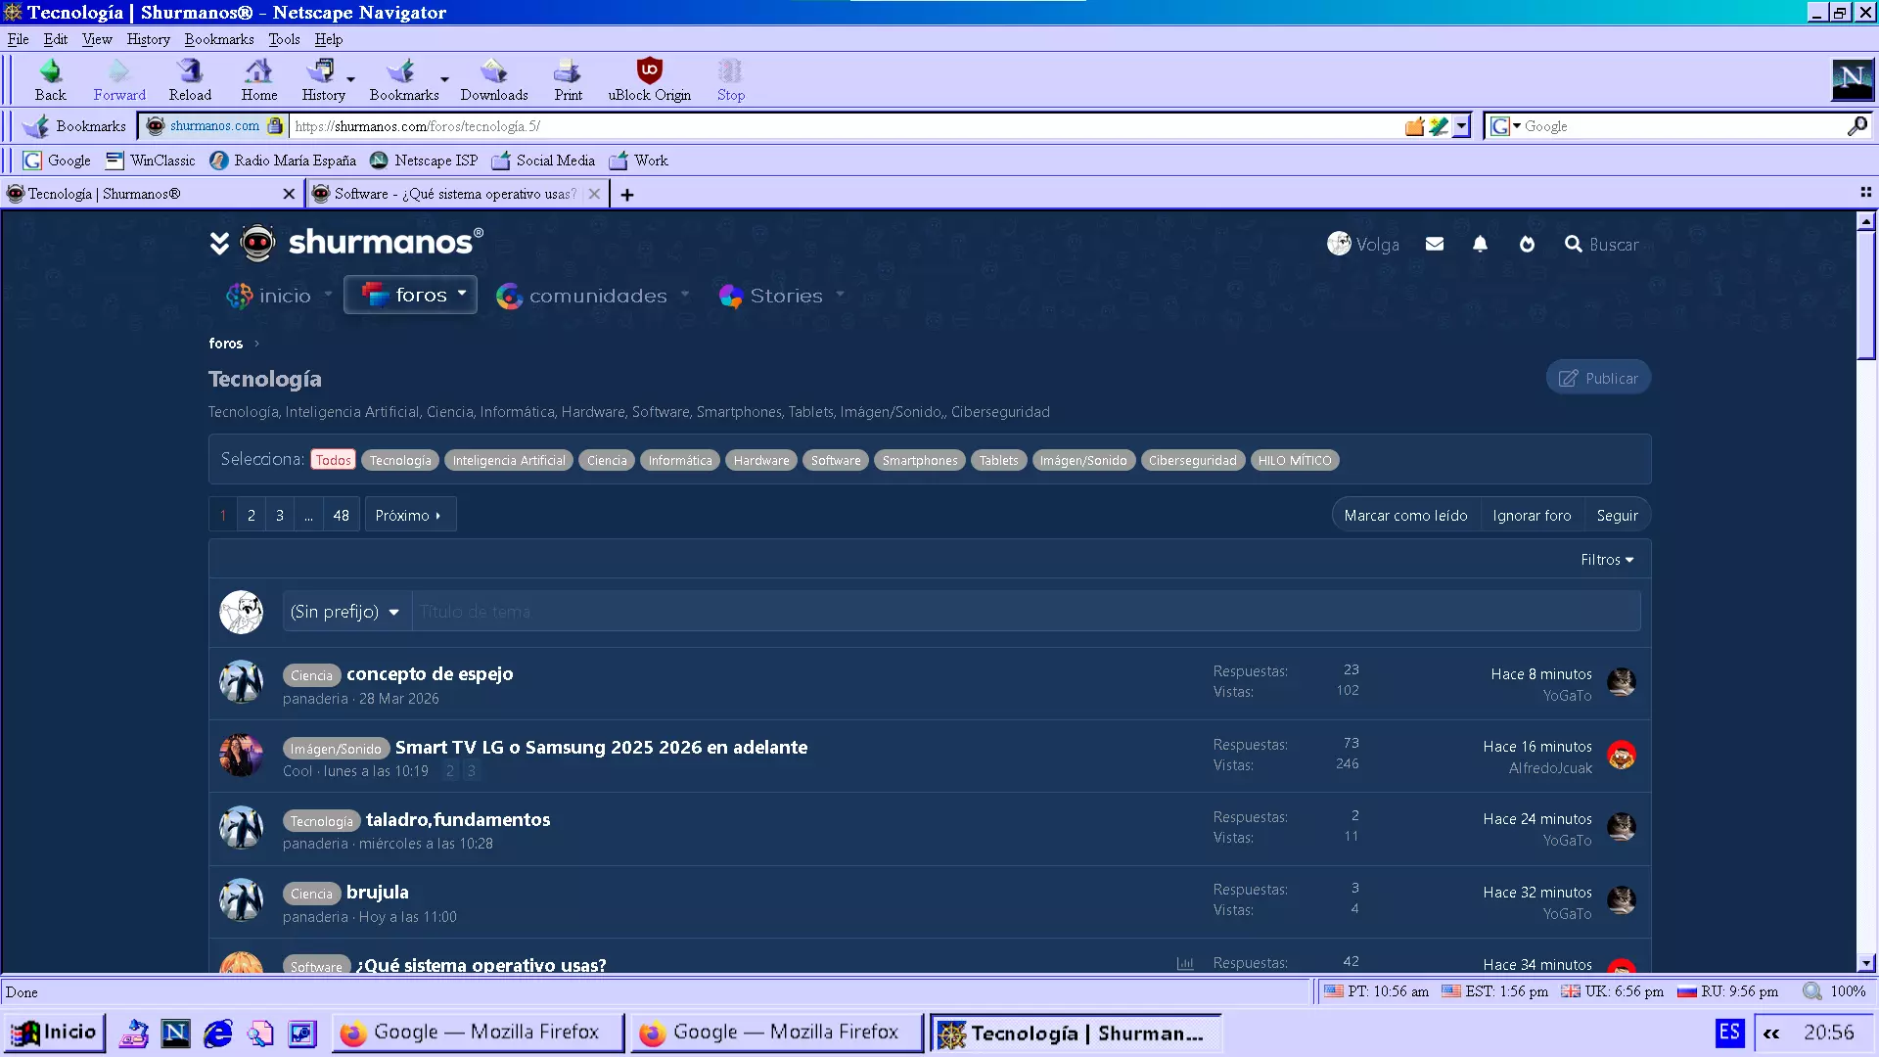Viewport: 1879px width, 1057px height.
Task: Open the File menu
Action: tap(18, 39)
